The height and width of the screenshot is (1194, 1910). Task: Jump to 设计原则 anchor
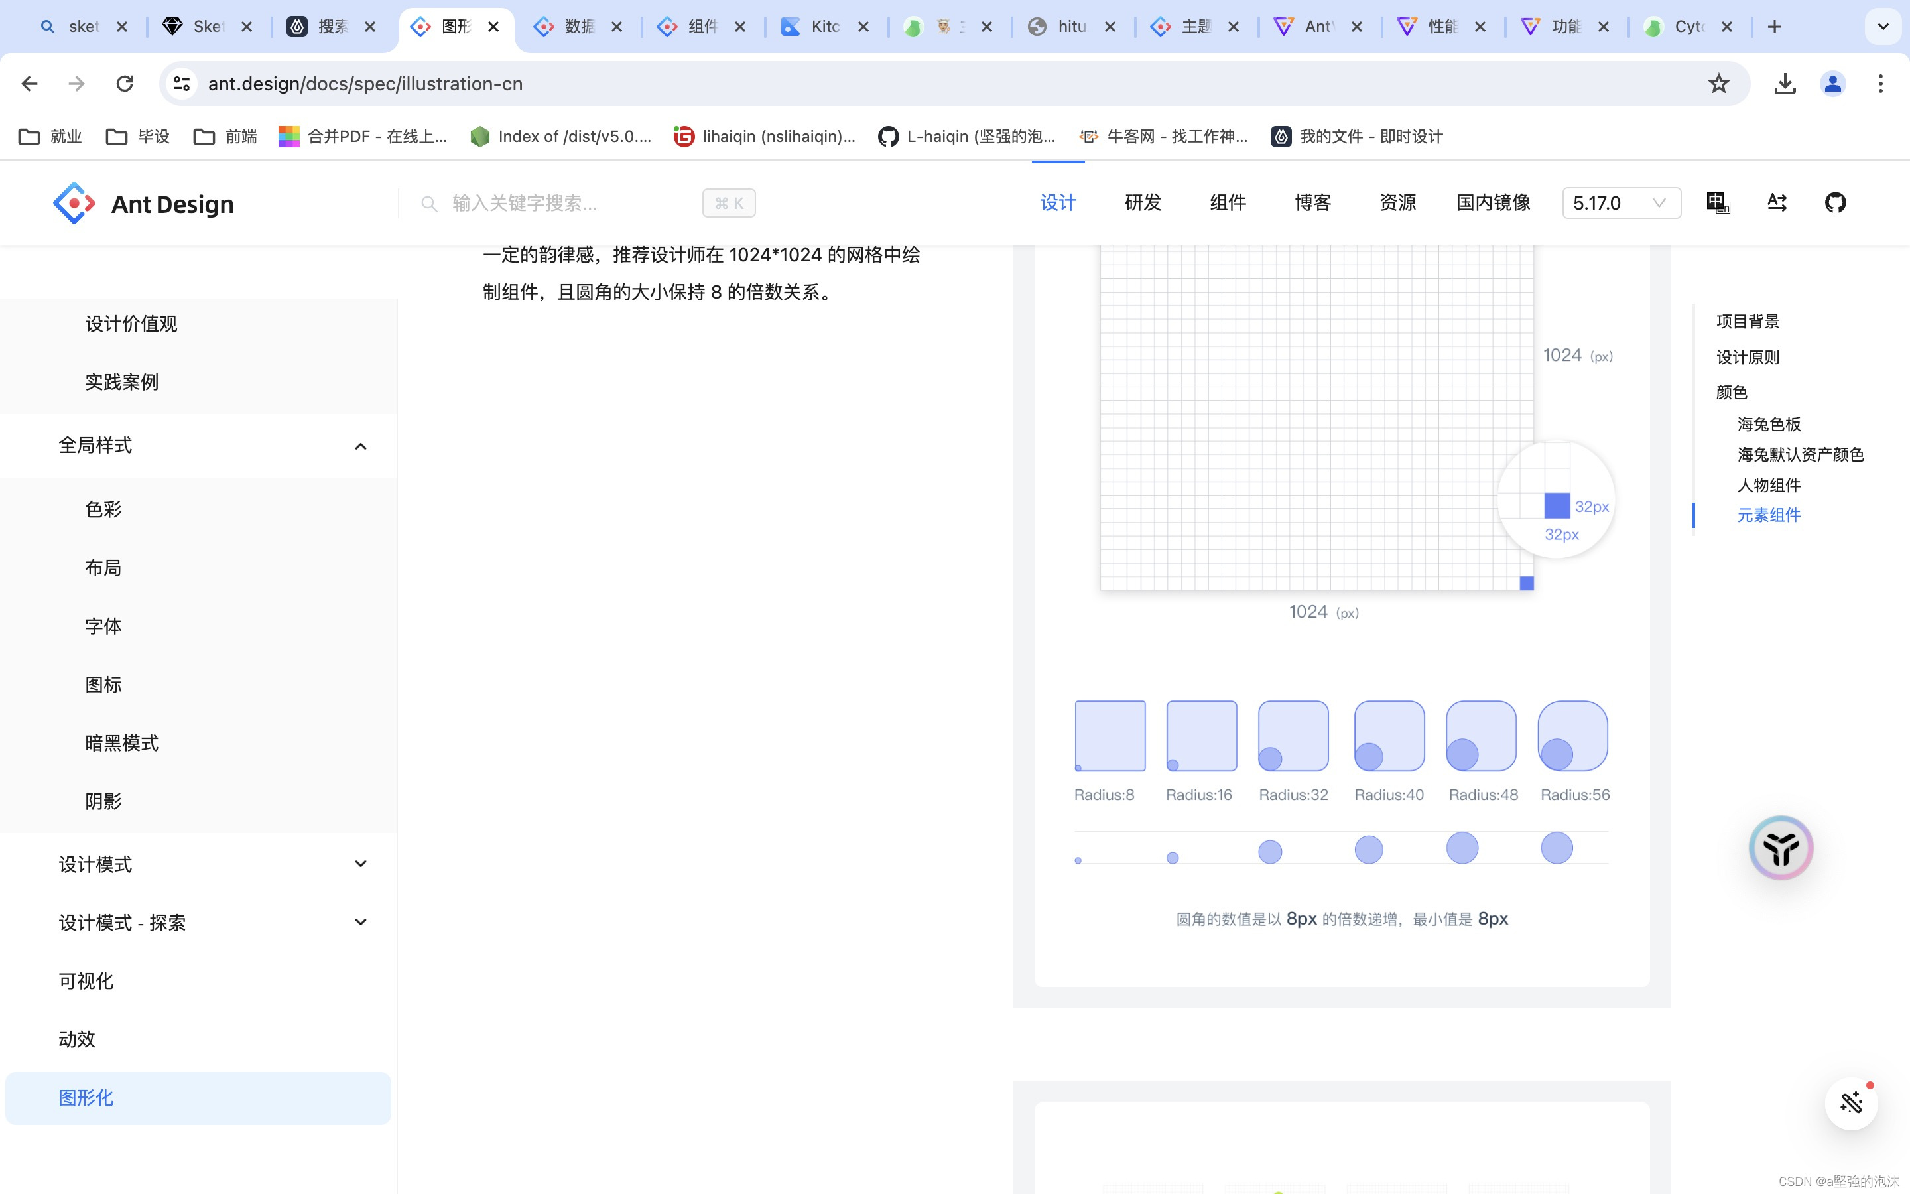[x=1748, y=357]
